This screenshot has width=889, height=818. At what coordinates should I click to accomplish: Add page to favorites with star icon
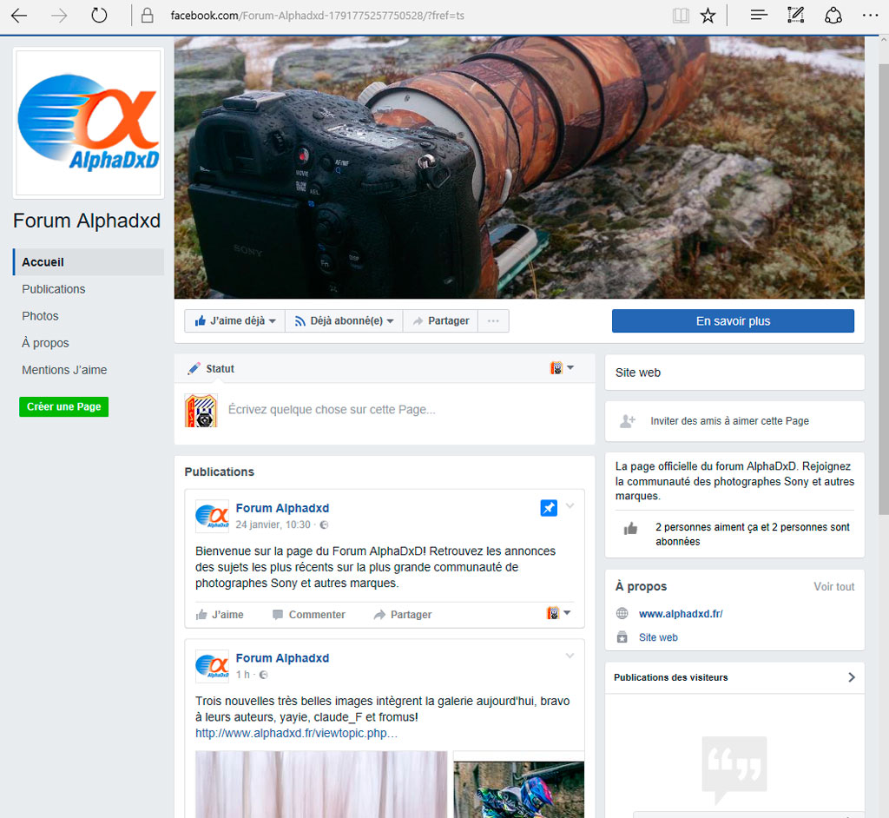pos(708,16)
